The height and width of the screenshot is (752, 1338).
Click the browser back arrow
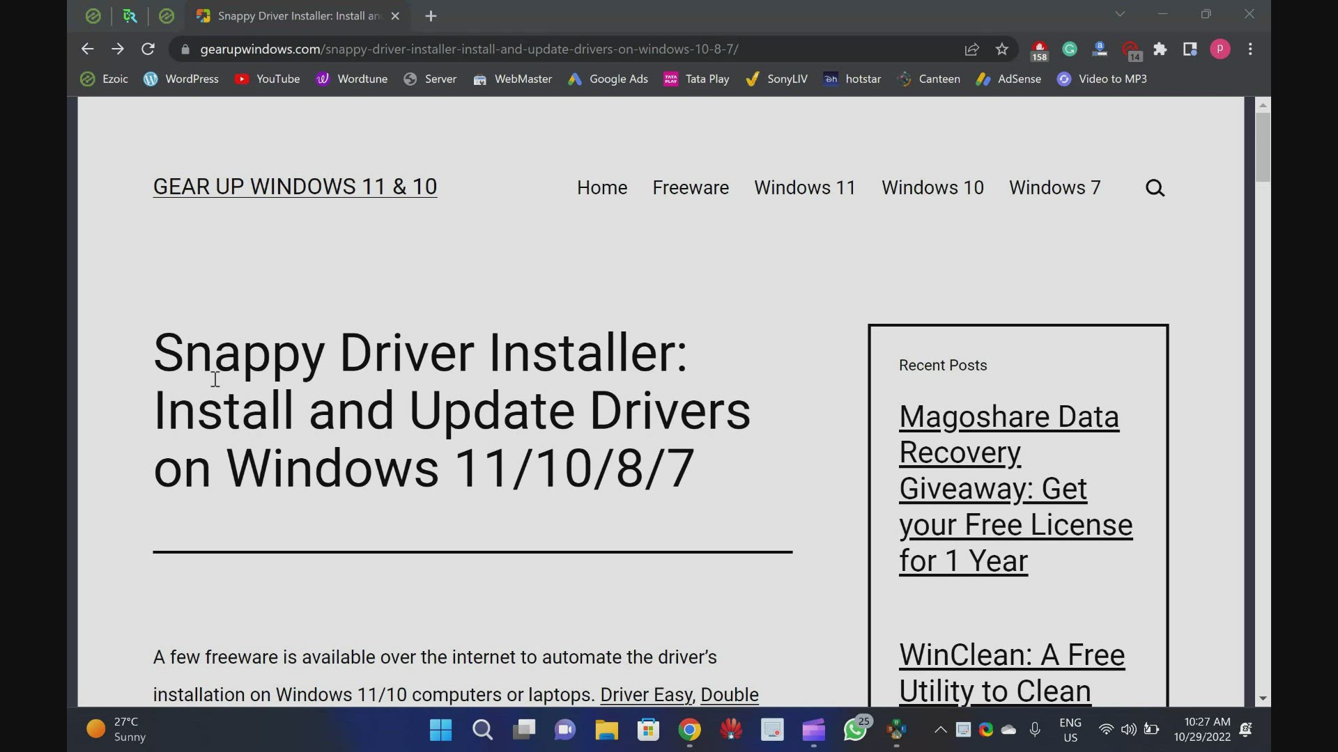pyautogui.click(x=87, y=49)
